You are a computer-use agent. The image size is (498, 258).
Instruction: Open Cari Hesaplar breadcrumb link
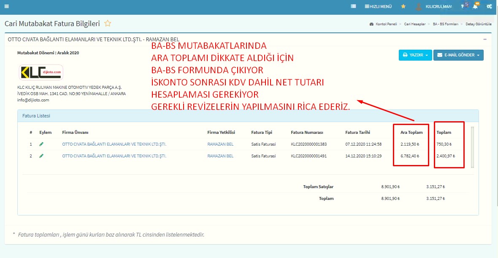416,24
